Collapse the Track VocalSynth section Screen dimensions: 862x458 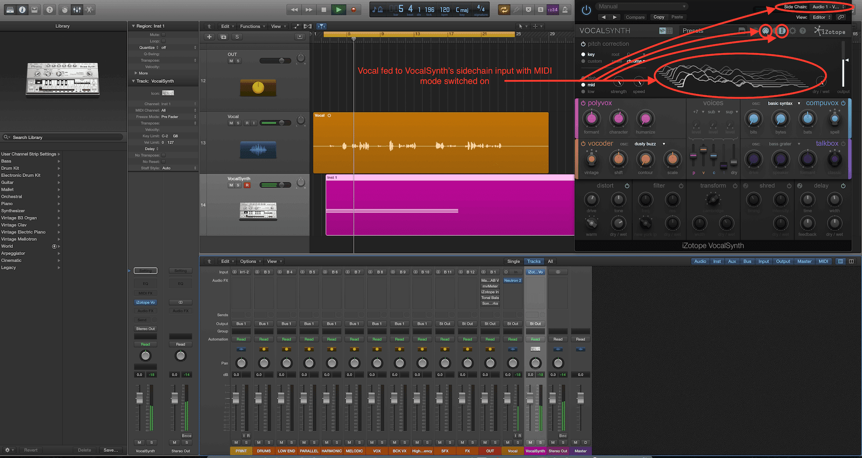click(x=133, y=81)
